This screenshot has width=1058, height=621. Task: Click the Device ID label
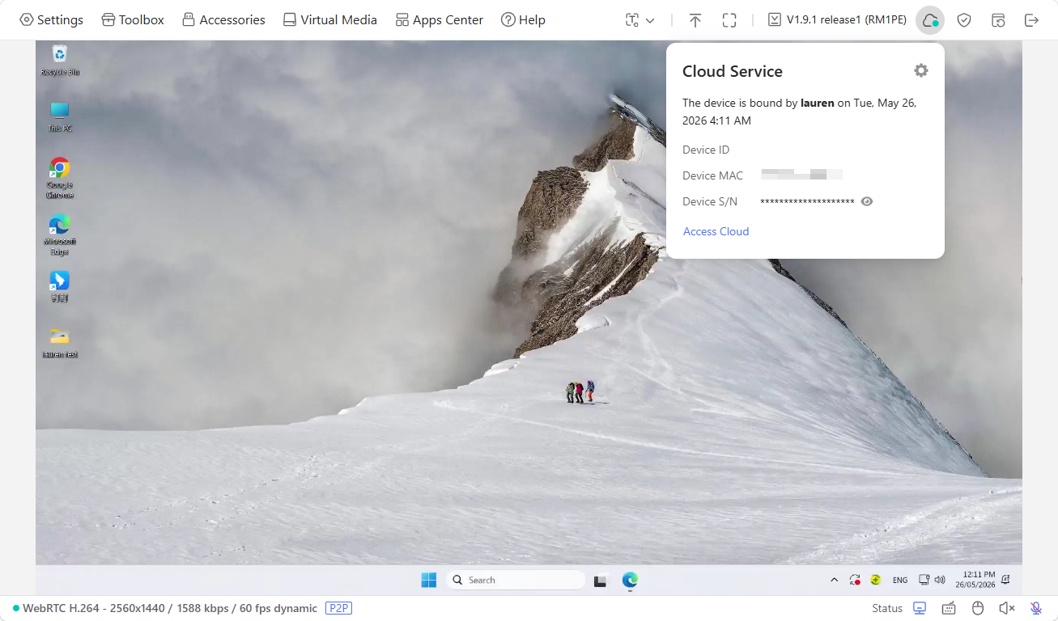706,150
